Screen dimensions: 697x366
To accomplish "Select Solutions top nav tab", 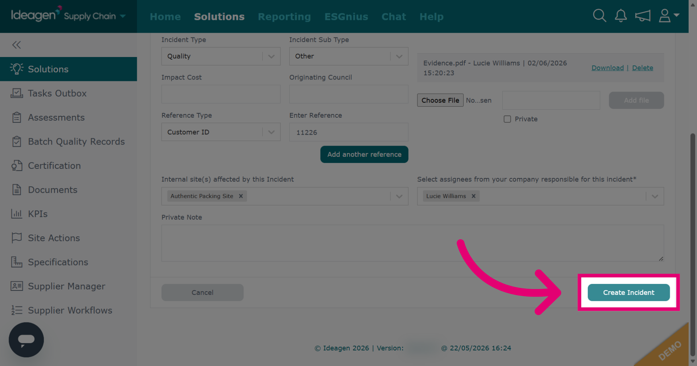I will [219, 17].
